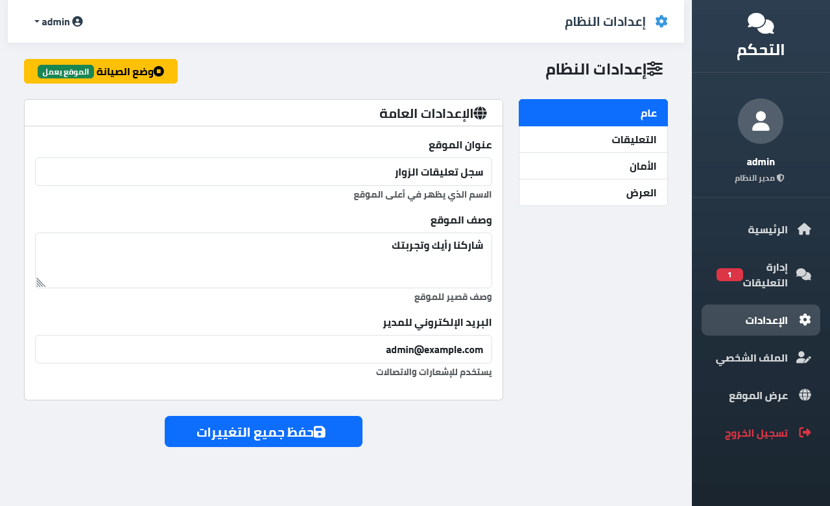Click the admin avatar circle in the sidebar
Viewport: 830px width, 506px height.
click(x=761, y=121)
